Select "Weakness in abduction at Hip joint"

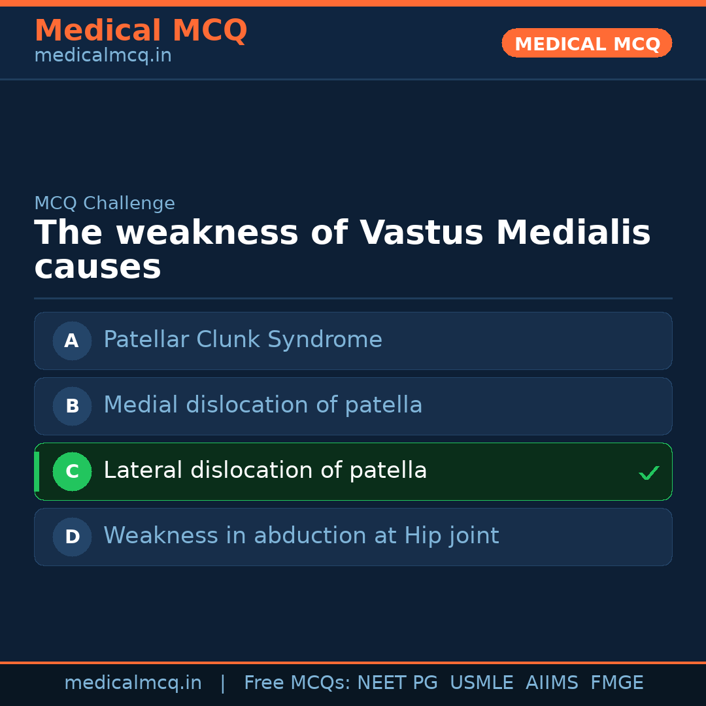pyautogui.click(x=301, y=536)
